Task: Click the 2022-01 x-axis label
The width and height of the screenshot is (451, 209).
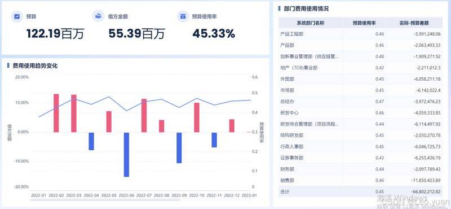Action: [x=38, y=195]
